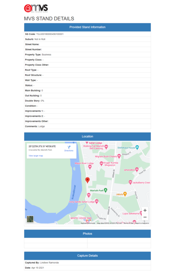
Task: Click SG Code value T0JU00180000456100001
Action: click(50, 34)
